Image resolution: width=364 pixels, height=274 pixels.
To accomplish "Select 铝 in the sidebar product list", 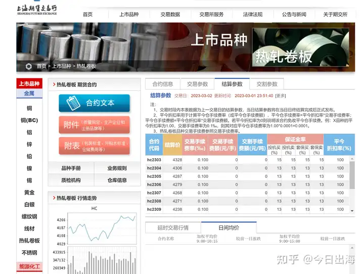I will pyautogui.click(x=29, y=132).
